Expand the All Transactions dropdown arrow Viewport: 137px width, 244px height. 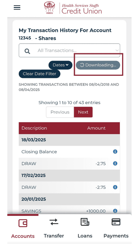(117, 50)
